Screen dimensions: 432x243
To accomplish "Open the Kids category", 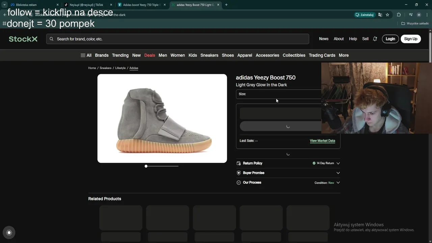I will pos(193,55).
